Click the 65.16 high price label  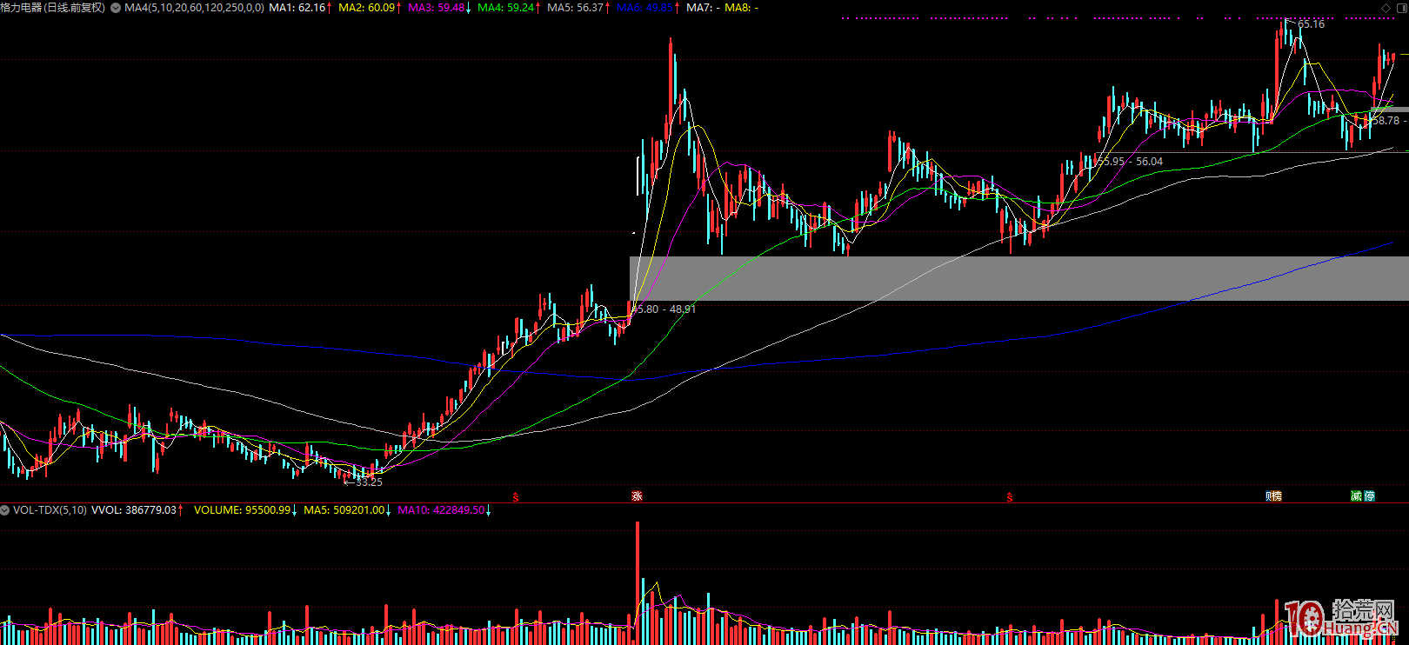(x=1311, y=24)
